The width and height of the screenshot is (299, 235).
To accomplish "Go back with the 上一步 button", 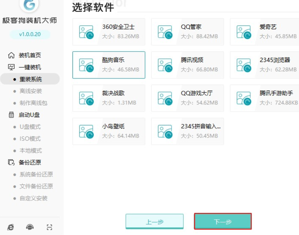I will tap(154, 222).
